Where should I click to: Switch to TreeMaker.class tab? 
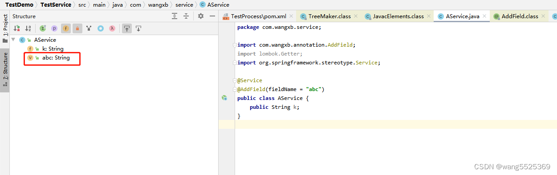[329, 16]
